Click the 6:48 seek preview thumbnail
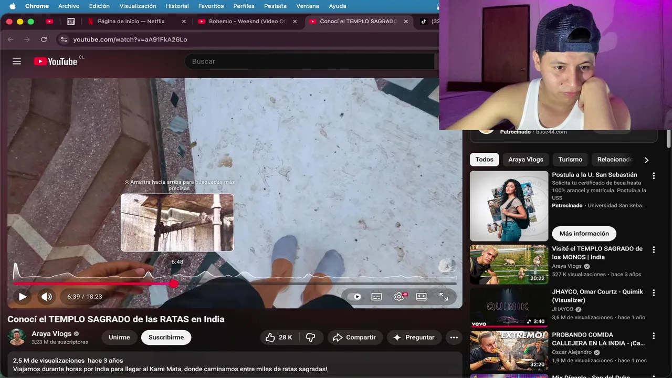The image size is (672, 378). tap(177, 223)
